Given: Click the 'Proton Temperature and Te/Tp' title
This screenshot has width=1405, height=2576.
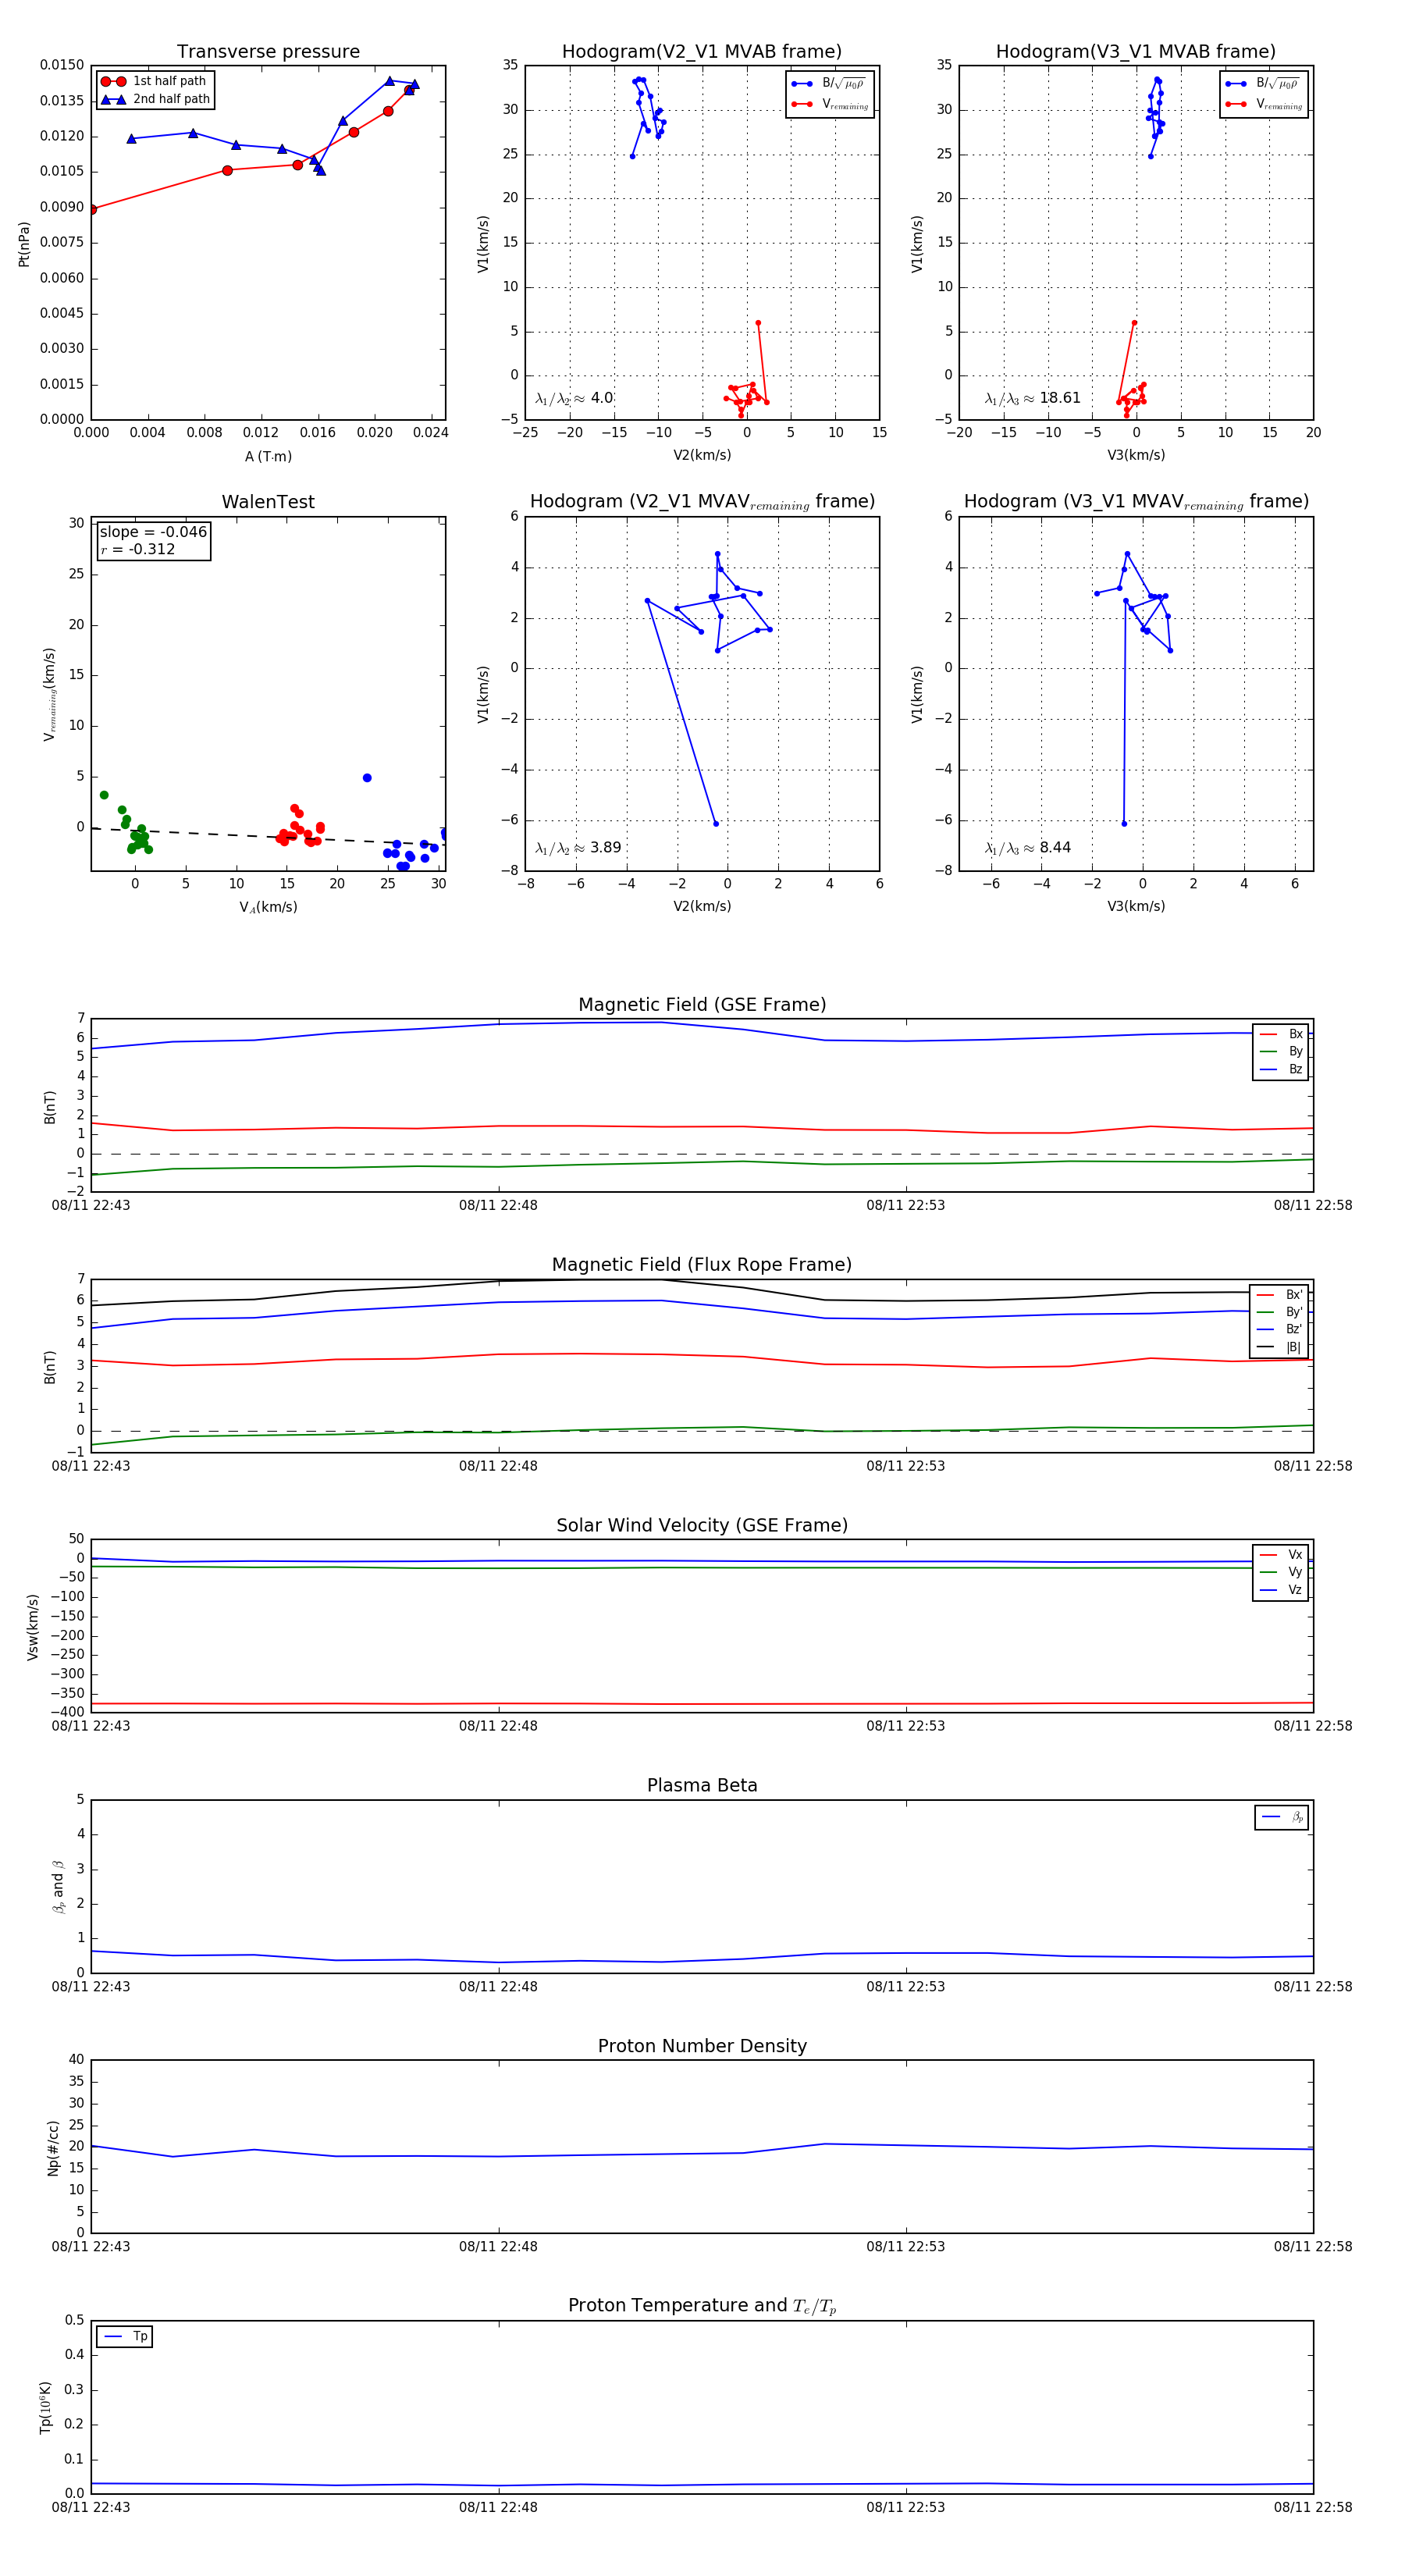Looking at the screenshot, I should pyautogui.click(x=702, y=2306).
